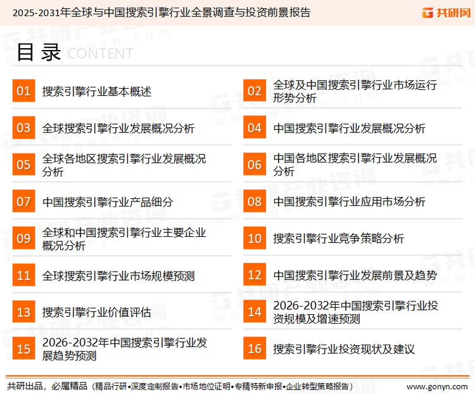Click the orange 12 number box

(255, 274)
